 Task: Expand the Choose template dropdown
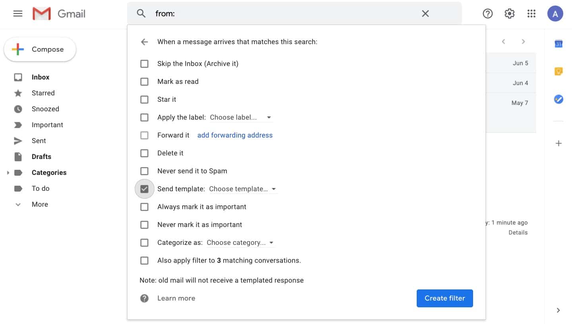[x=242, y=189]
